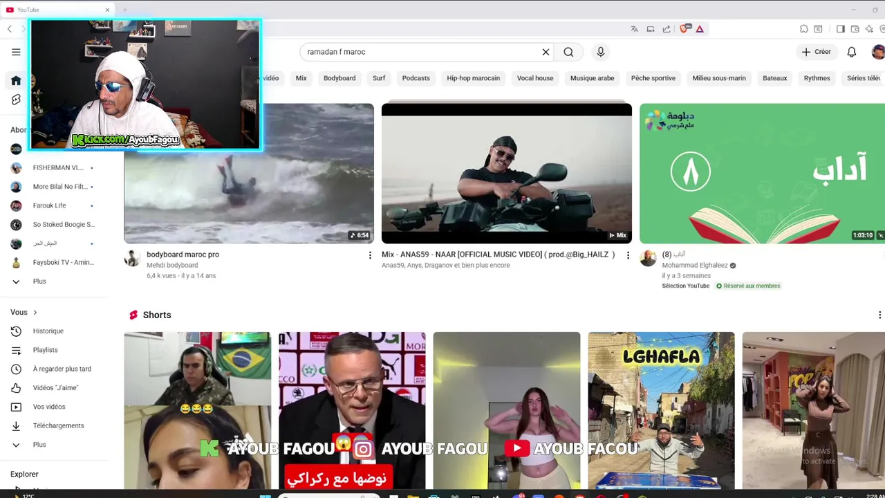The image size is (885, 498).
Task: Click the browser translate page icon
Action: pyautogui.click(x=634, y=29)
